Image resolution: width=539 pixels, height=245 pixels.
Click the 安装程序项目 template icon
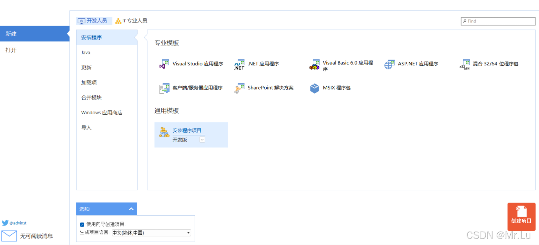(164, 132)
